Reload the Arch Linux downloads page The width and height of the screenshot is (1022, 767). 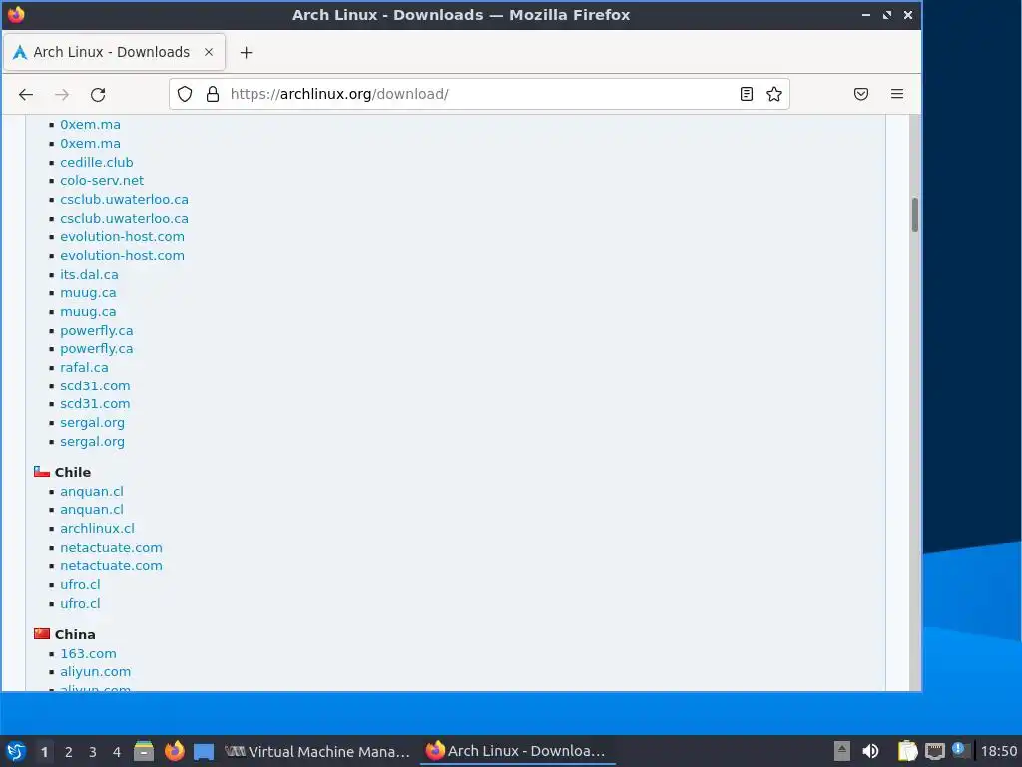pyautogui.click(x=98, y=95)
